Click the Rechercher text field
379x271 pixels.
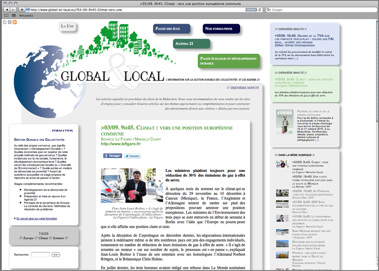[41, 254]
